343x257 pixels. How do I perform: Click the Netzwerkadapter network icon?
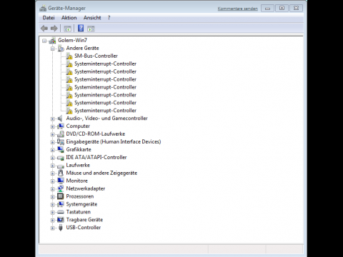pos(61,188)
